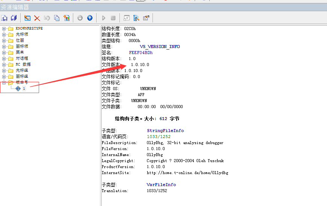Click the greyed undo arrow icon
Screen dimensions: 327x206
pyautogui.click(x=47, y=18)
